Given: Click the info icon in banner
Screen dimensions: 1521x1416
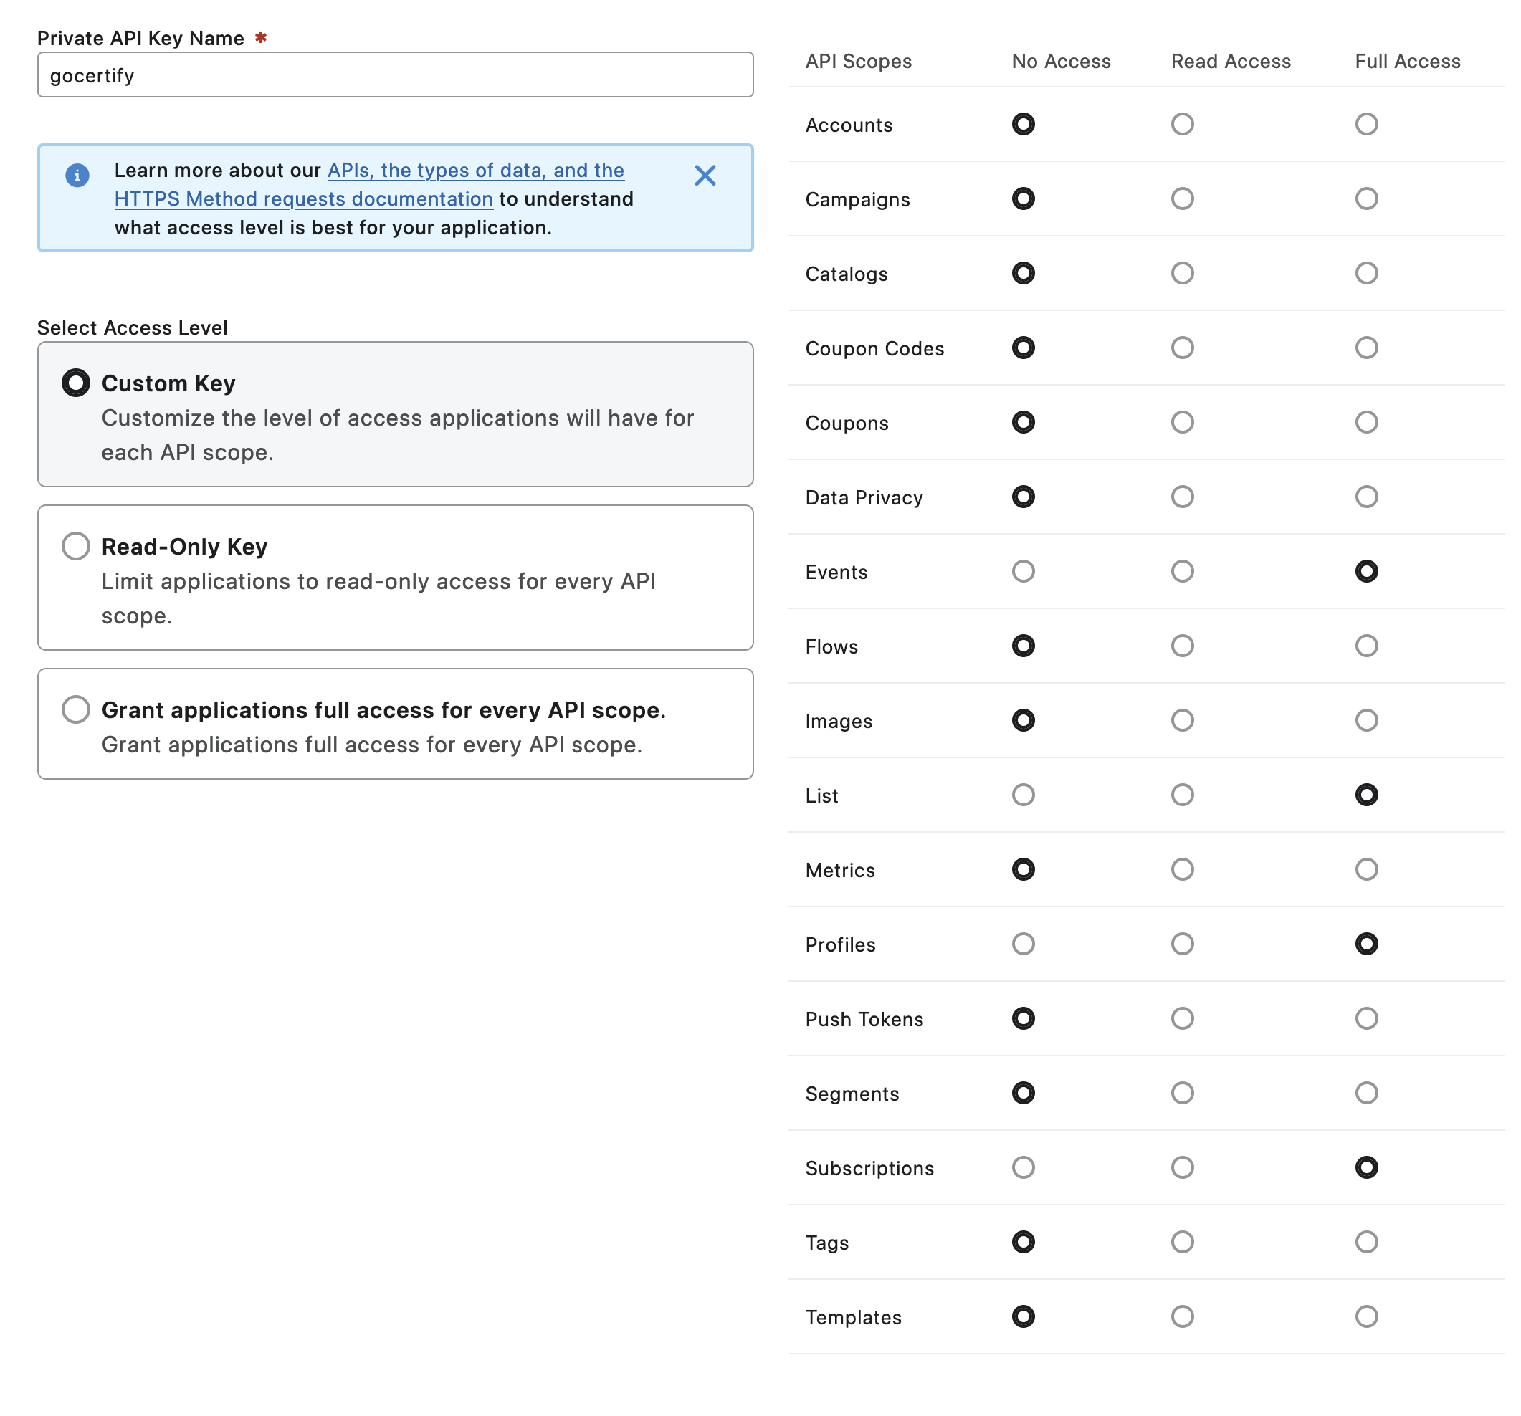Looking at the screenshot, I should coord(77,175).
